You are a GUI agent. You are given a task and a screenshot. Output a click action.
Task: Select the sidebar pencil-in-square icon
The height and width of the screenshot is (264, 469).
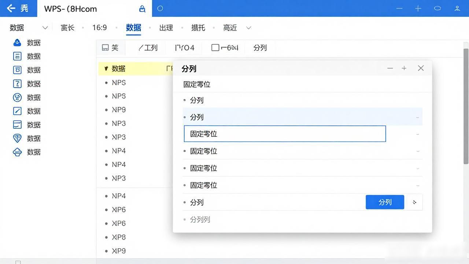[17, 111]
